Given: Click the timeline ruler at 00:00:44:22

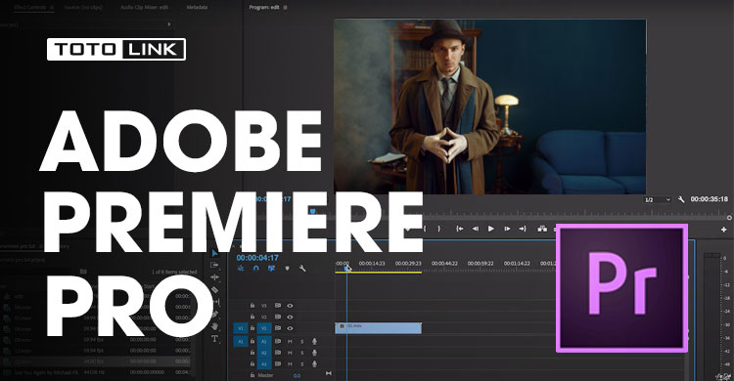Looking at the screenshot, I should [x=444, y=264].
